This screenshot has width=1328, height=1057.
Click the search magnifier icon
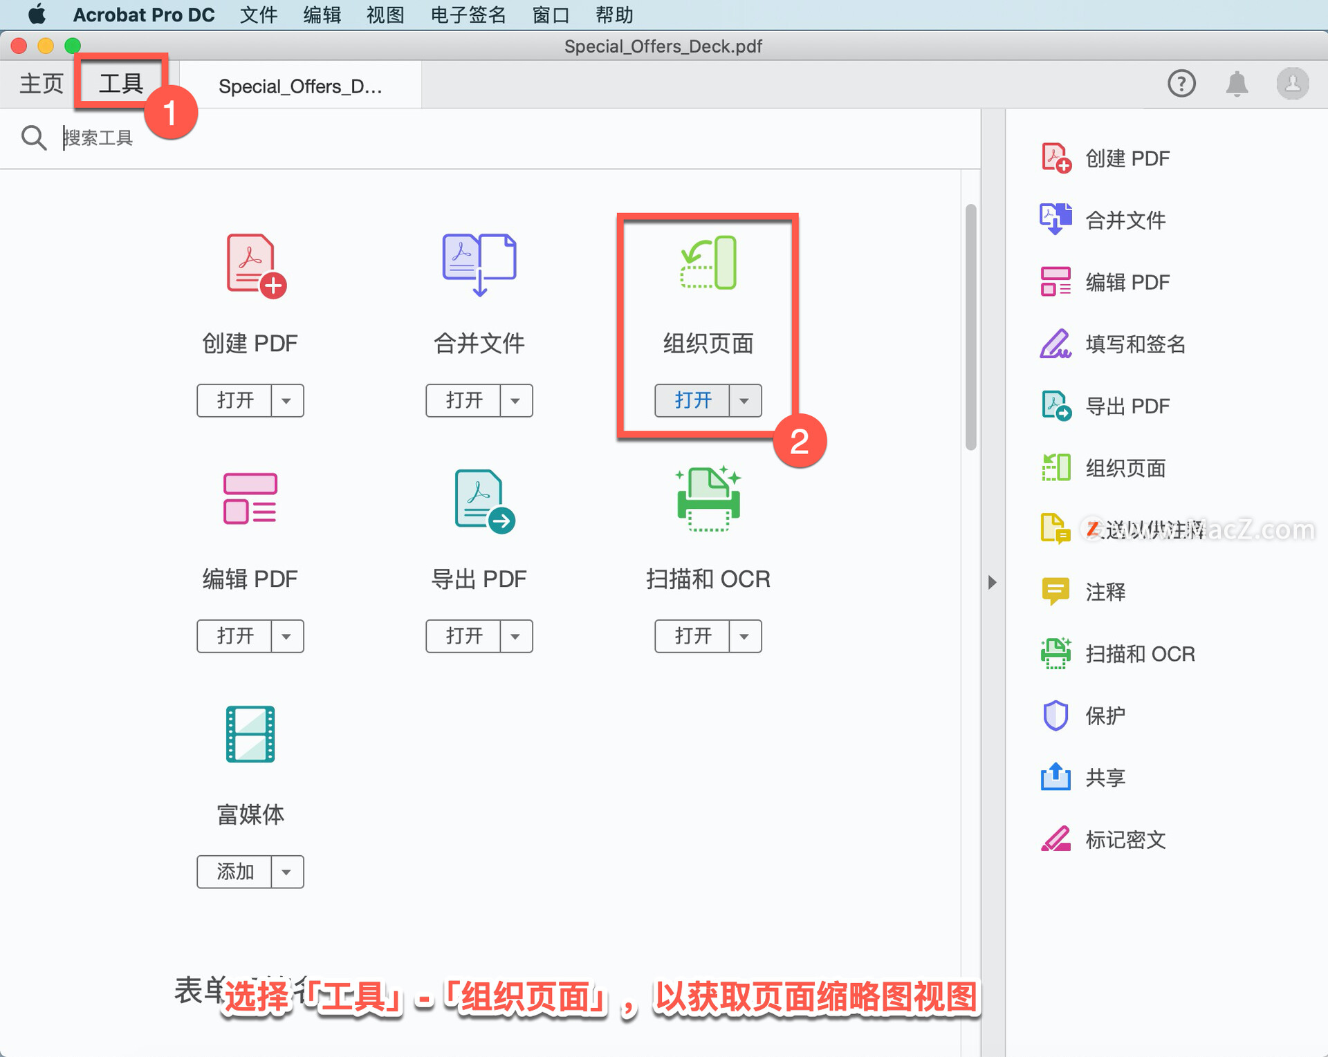(33, 138)
